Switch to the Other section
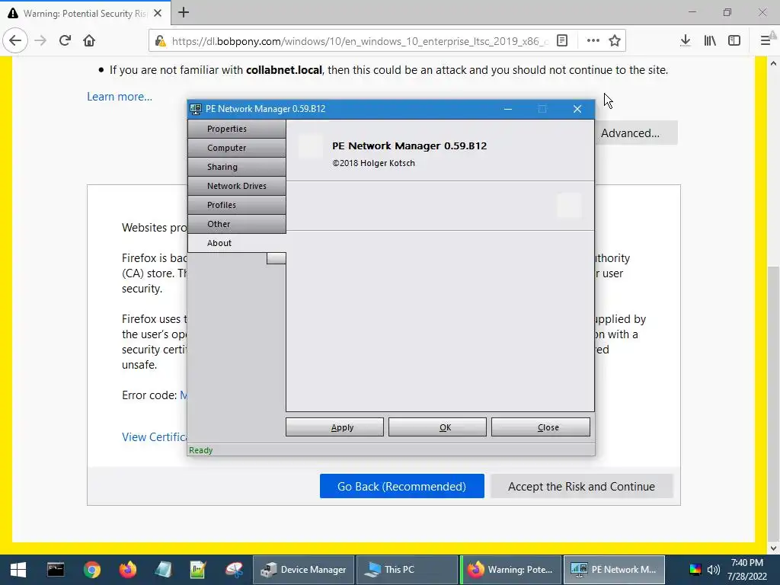780x585 pixels. [237, 224]
